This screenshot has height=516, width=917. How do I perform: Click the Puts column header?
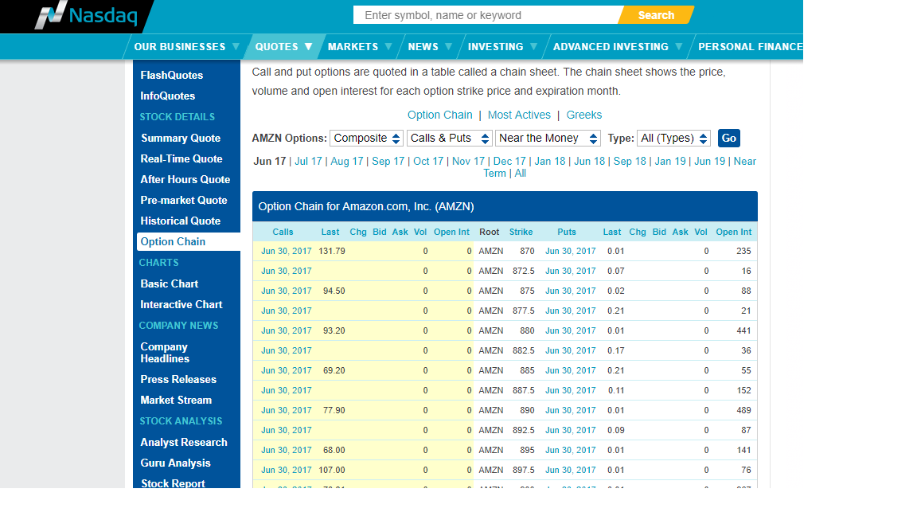[567, 233]
